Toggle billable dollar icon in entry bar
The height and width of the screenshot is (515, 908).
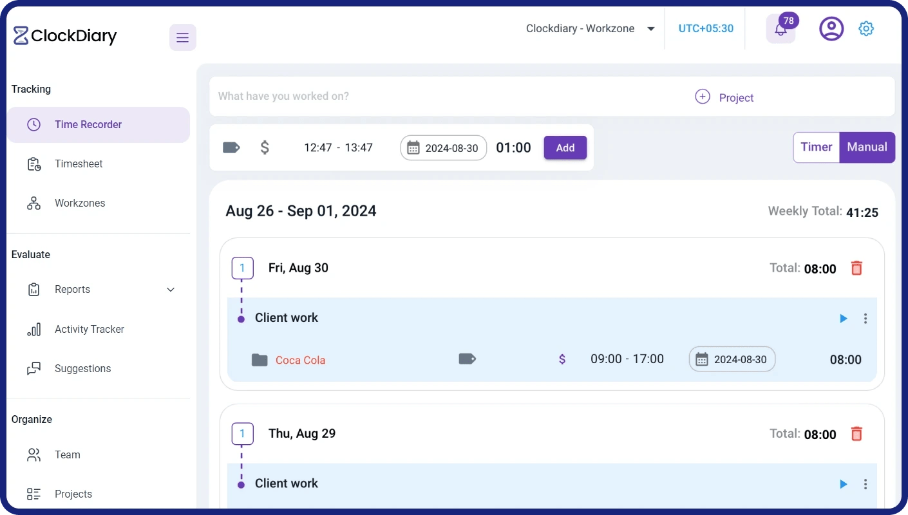(x=265, y=147)
